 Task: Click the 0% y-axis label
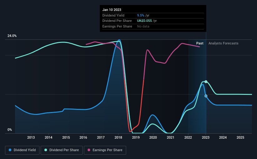pos(10,130)
